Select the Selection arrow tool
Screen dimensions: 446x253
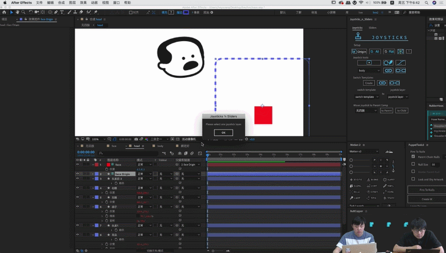[11, 12]
